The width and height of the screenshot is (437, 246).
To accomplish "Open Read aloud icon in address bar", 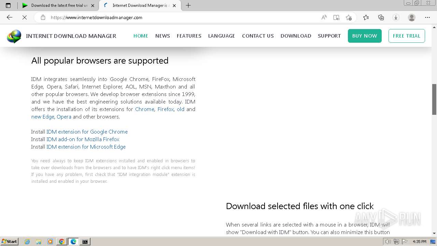I will [324, 17].
